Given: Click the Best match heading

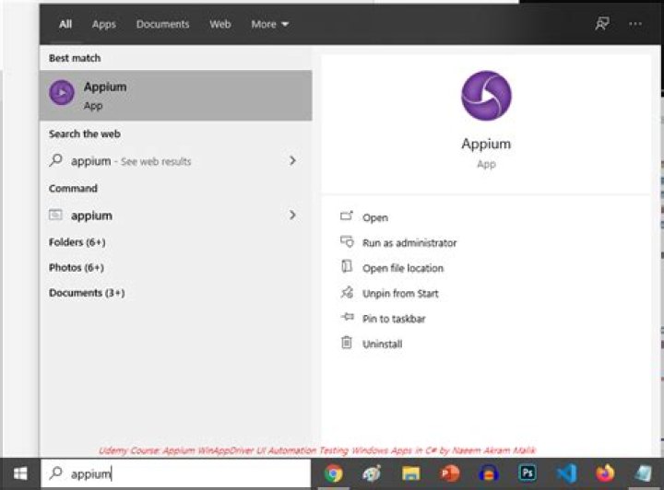Looking at the screenshot, I should click(75, 58).
